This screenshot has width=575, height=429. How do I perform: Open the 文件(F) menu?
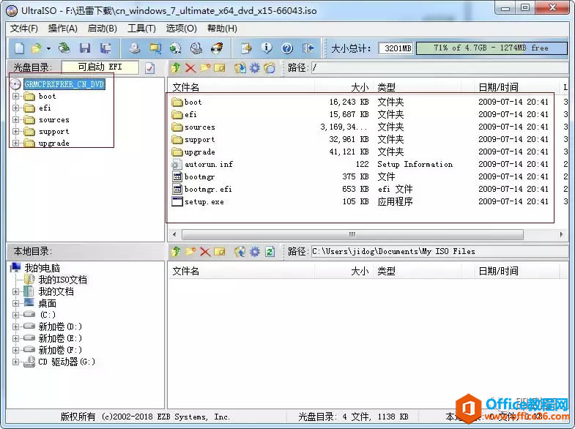24,29
